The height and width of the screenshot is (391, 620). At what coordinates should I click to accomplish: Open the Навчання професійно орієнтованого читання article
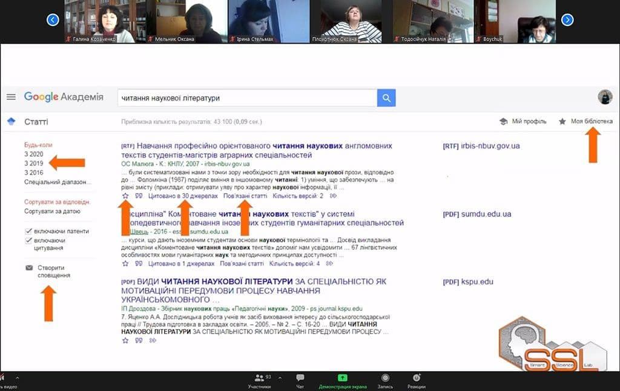[257, 151]
